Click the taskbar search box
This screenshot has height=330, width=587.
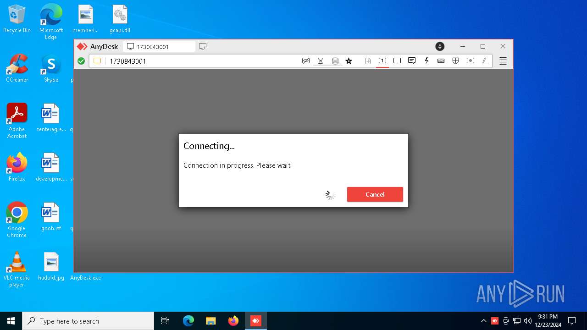88,321
